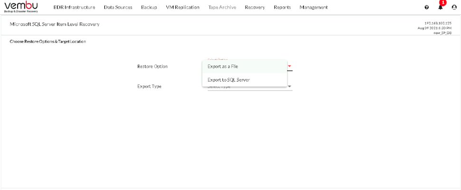This screenshot has height=190, width=461.
Task: Choose Export as a File option
Action: click(x=245, y=66)
